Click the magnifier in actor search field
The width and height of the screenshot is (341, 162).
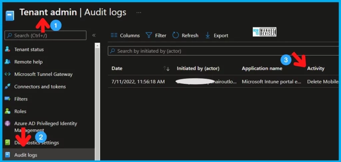113,51
